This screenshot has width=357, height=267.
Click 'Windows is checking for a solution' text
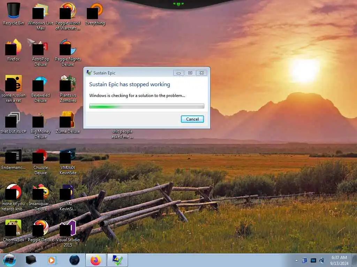tap(137, 96)
